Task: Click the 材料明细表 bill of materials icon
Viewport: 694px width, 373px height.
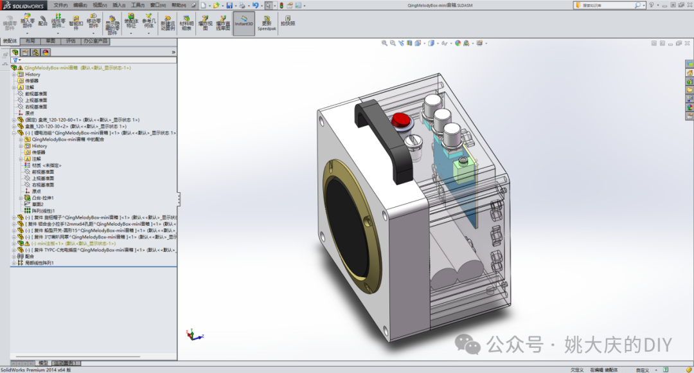Action: 186,22
